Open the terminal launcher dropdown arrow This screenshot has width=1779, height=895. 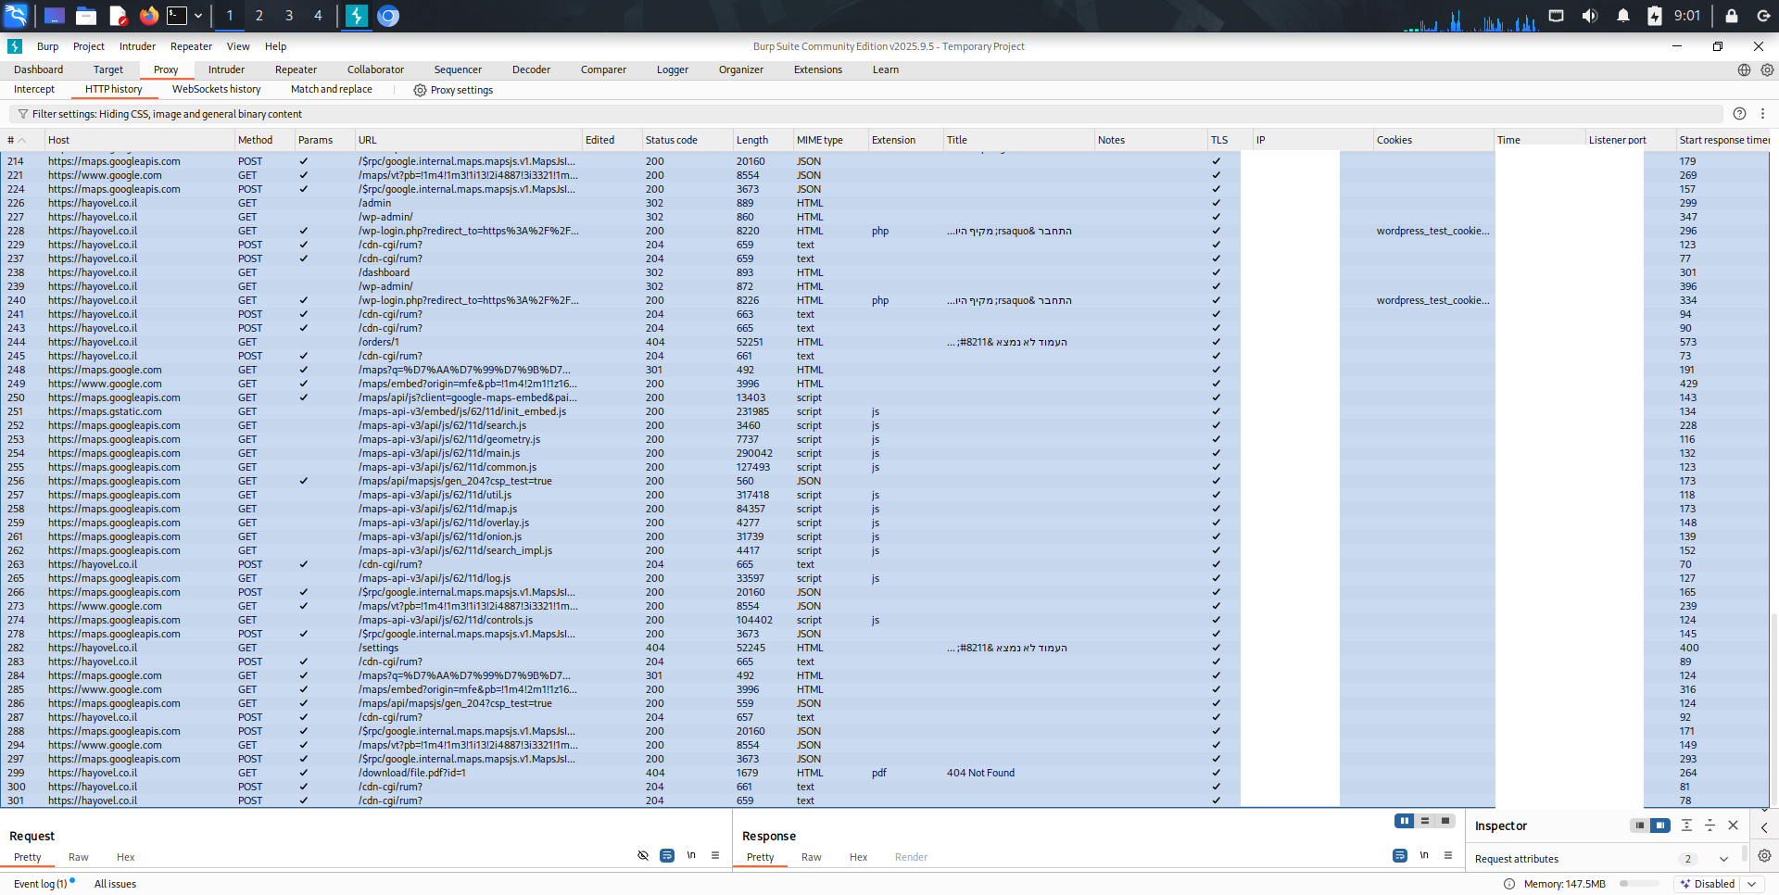(x=198, y=16)
